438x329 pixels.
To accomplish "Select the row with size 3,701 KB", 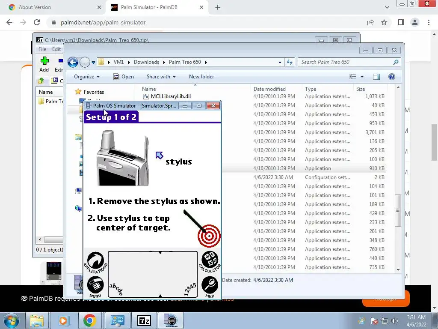I will click(304, 132).
